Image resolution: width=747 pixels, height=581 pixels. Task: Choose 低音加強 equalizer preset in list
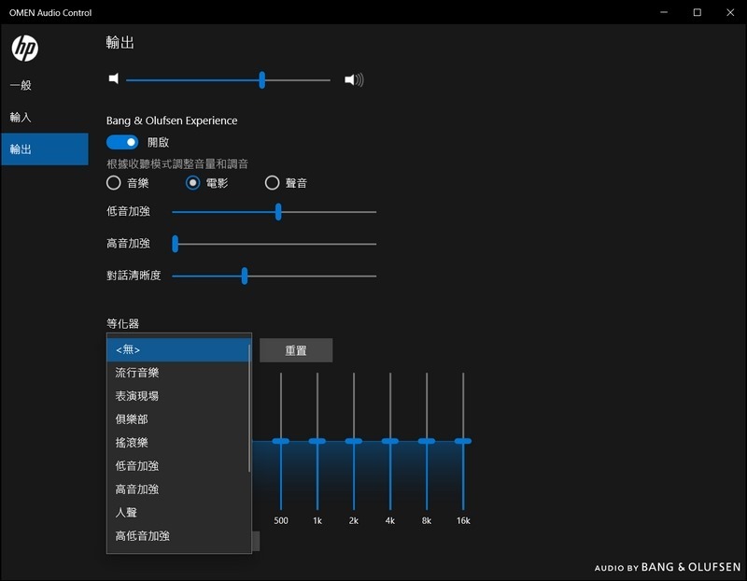click(x=178, y=466)
